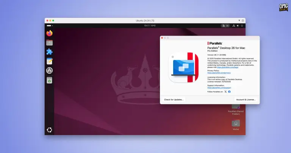Show Applications via the Ubuntu logo
291x153 pixels.
49,130
